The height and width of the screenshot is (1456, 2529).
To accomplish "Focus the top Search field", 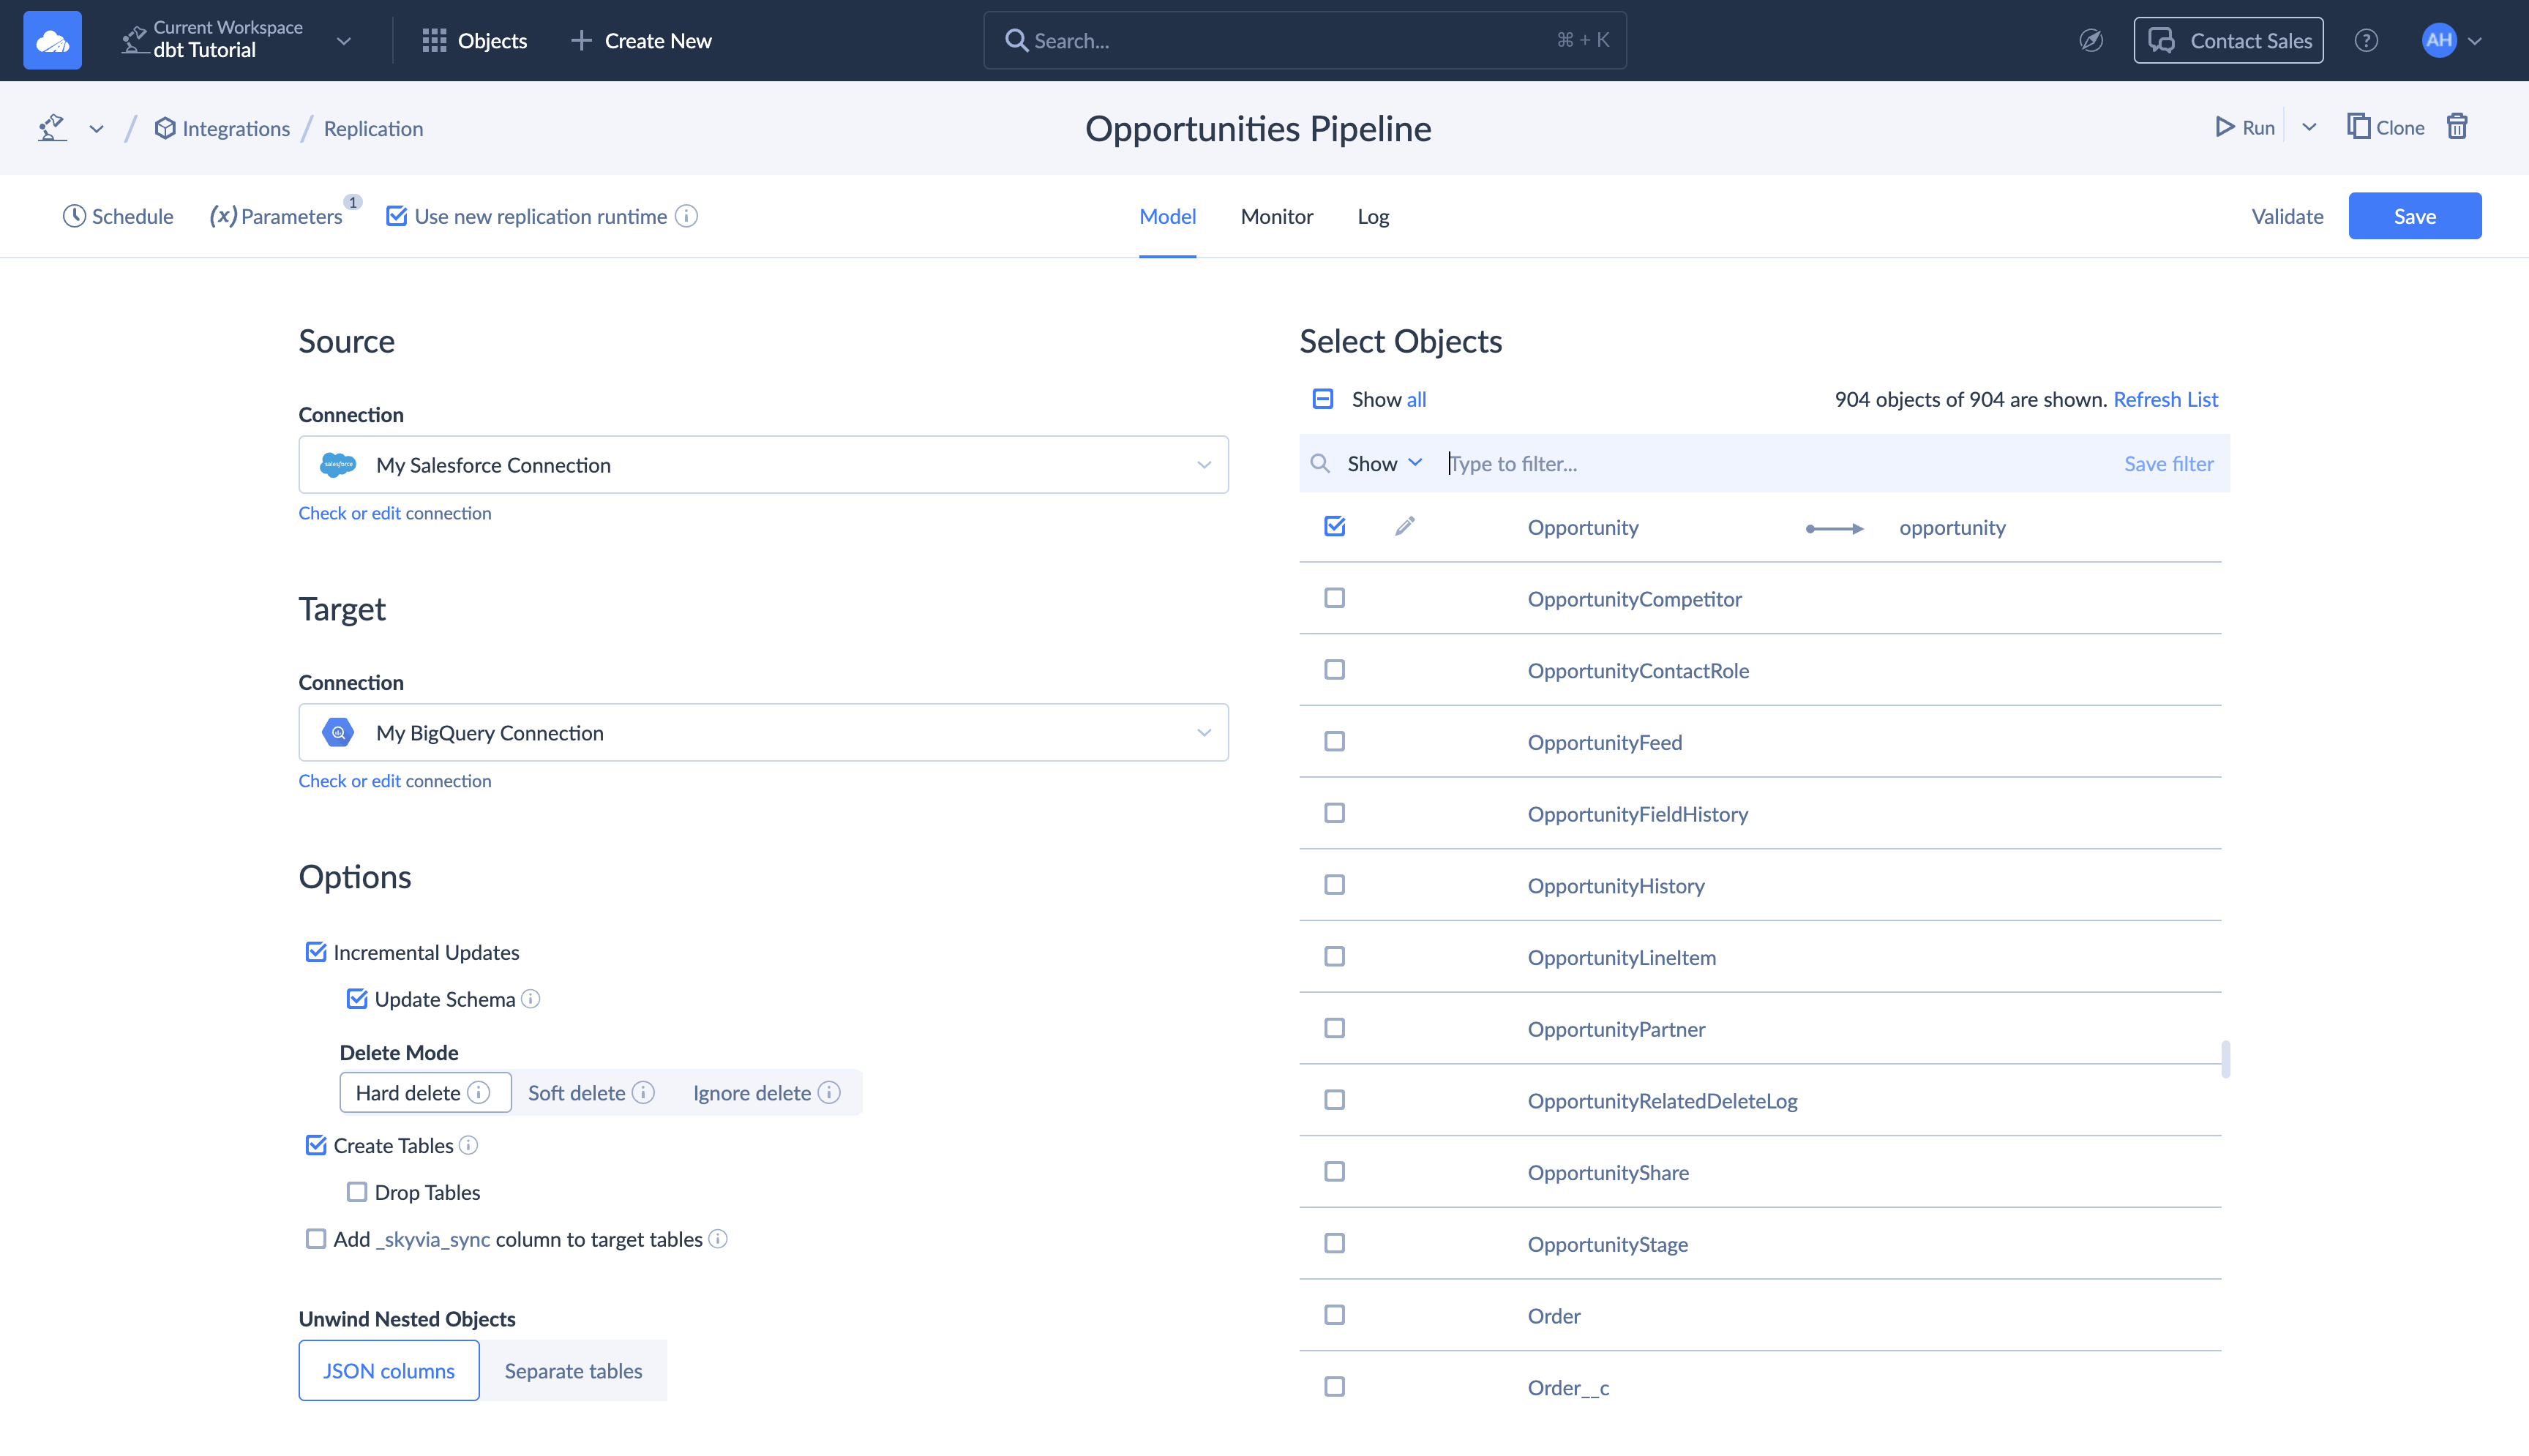I will (1305, 40).
